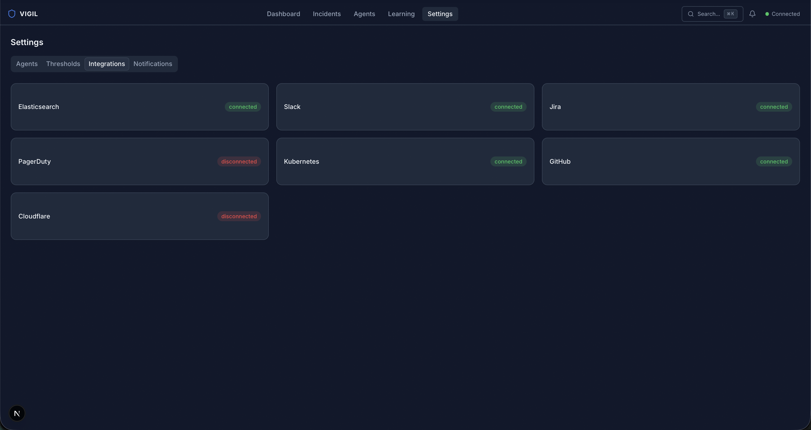Switch to the Notifications settings tab
The height and width of the screenshot is (430, 811).
(153, 64)
